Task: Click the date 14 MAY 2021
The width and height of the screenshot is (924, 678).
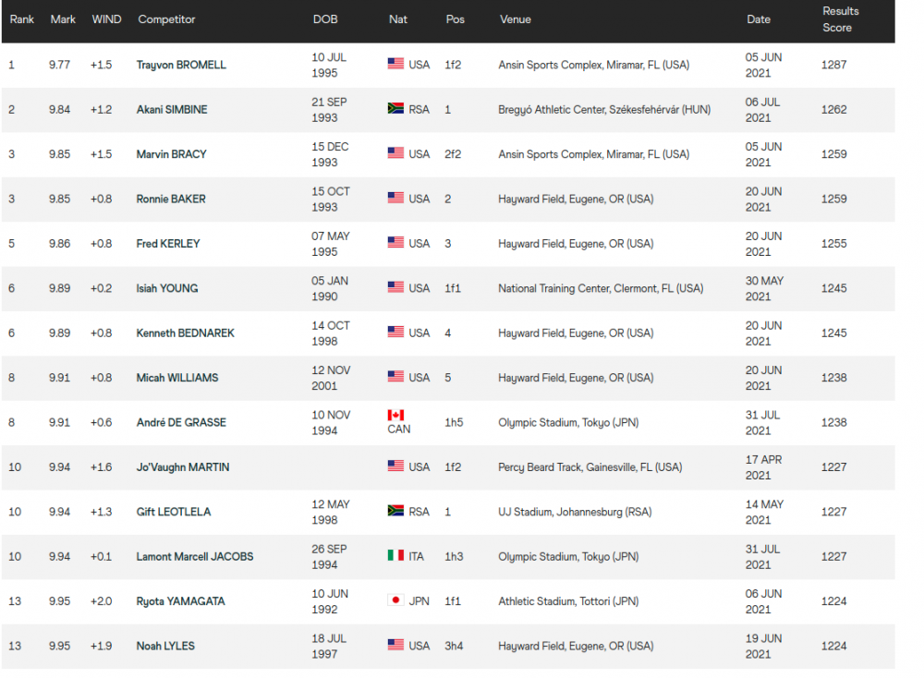Action: 764,512
